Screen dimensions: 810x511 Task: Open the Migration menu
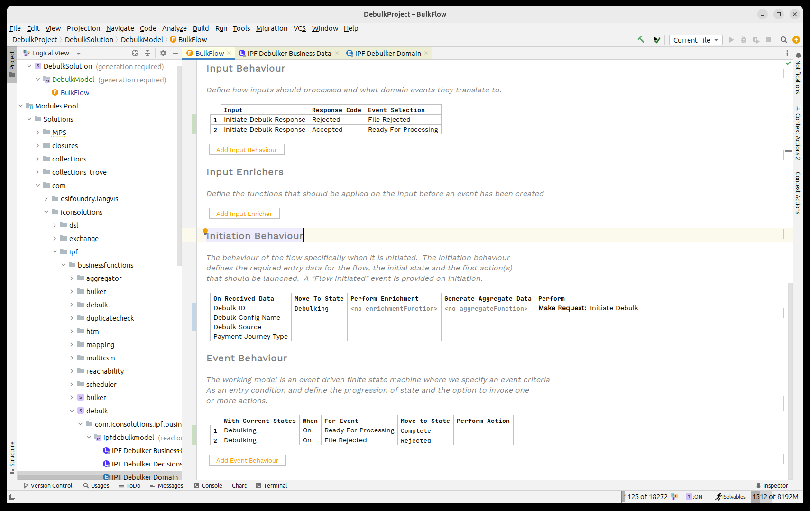271,28
